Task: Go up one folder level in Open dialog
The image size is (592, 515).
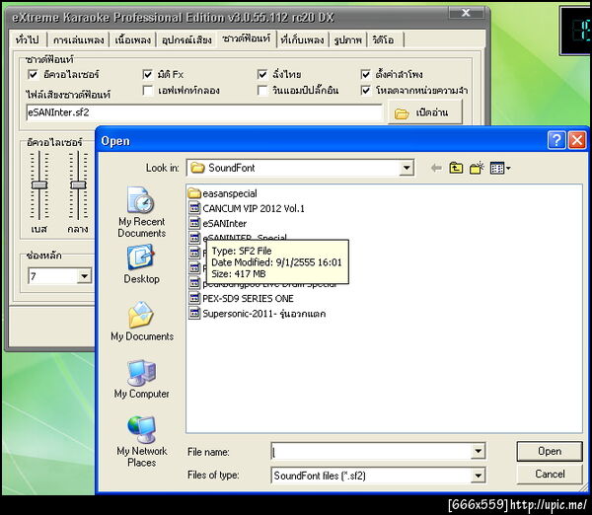Action: click(x=456, y=168)
